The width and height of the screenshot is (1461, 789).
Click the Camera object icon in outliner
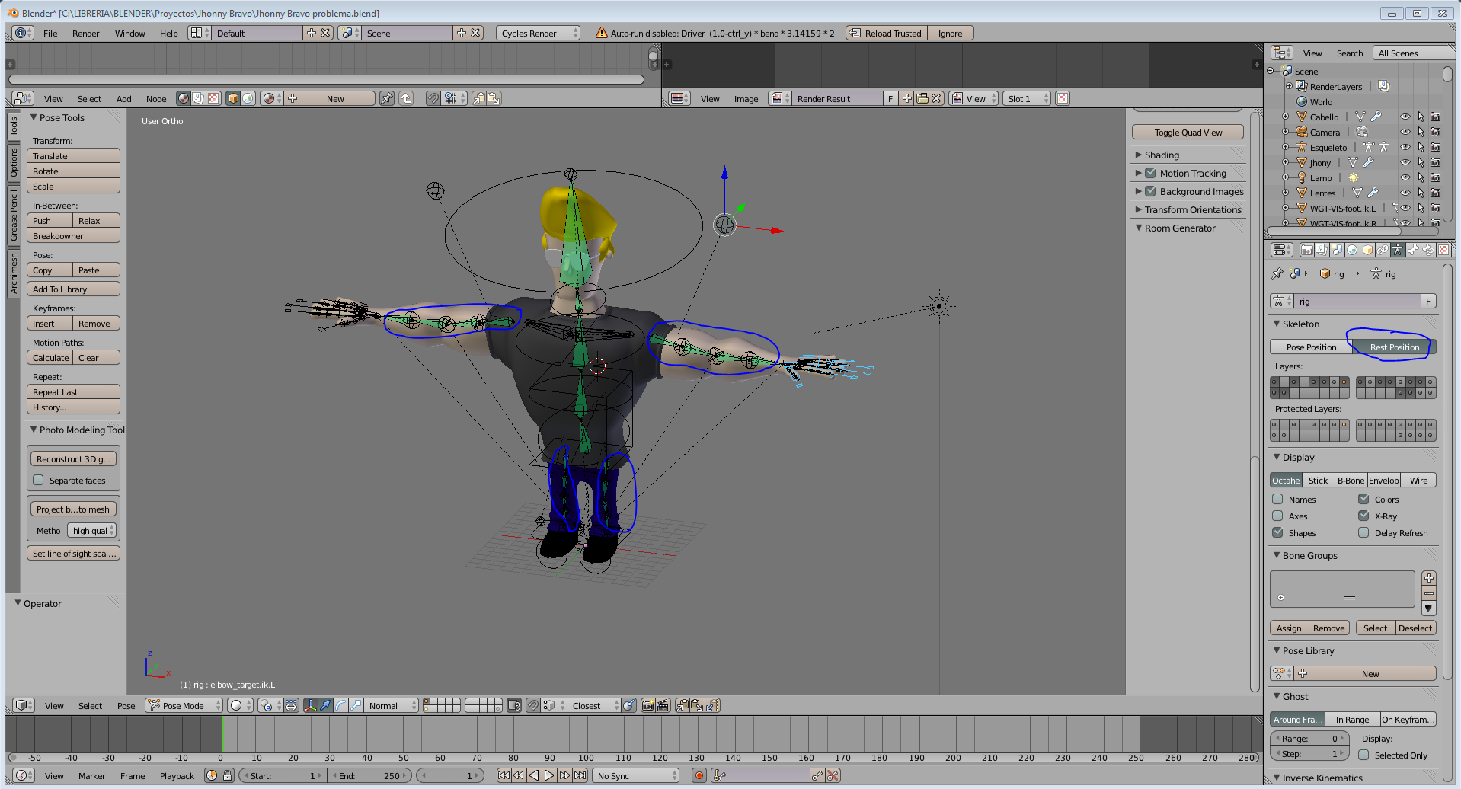tap(1302, 132)
